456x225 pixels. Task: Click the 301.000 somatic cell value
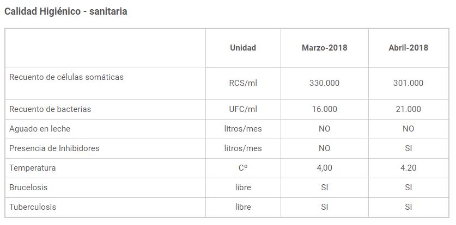[x=408, y=83]
